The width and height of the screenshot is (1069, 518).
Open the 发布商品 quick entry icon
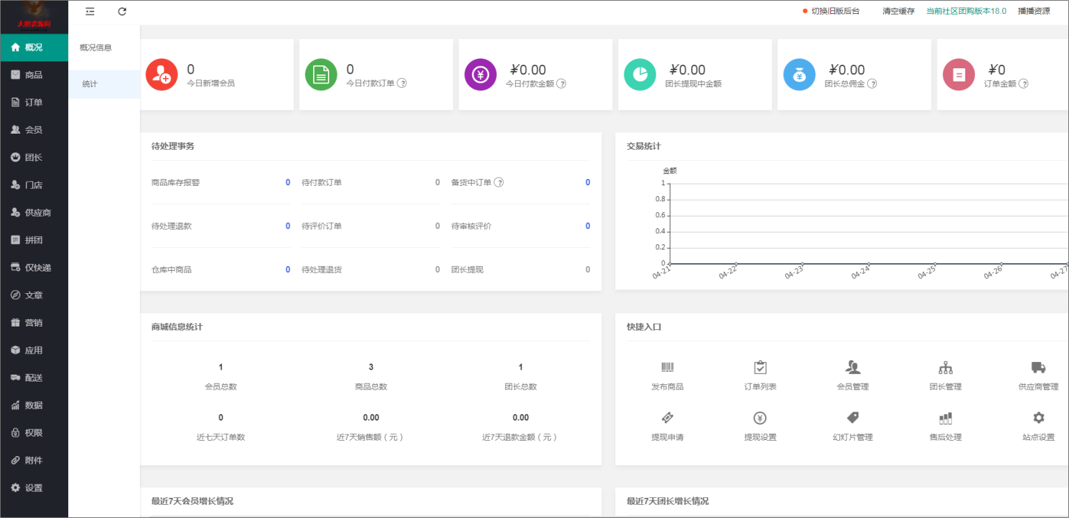(x=667, y=367)
